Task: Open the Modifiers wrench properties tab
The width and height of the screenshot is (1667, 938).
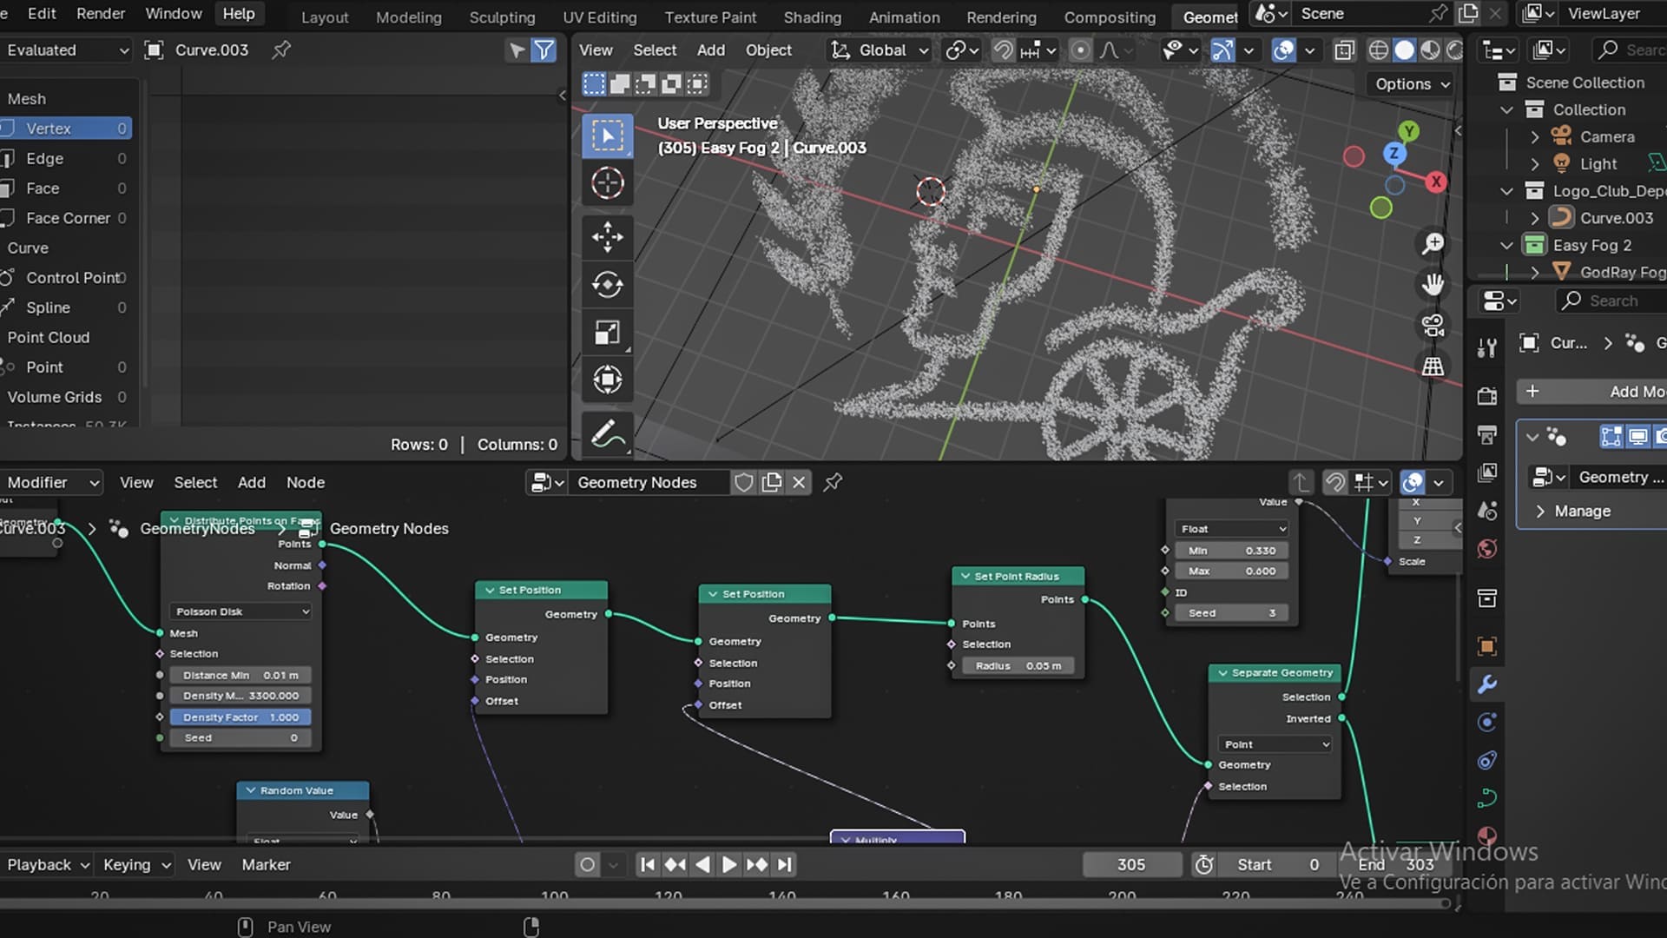Action: 1487,684
